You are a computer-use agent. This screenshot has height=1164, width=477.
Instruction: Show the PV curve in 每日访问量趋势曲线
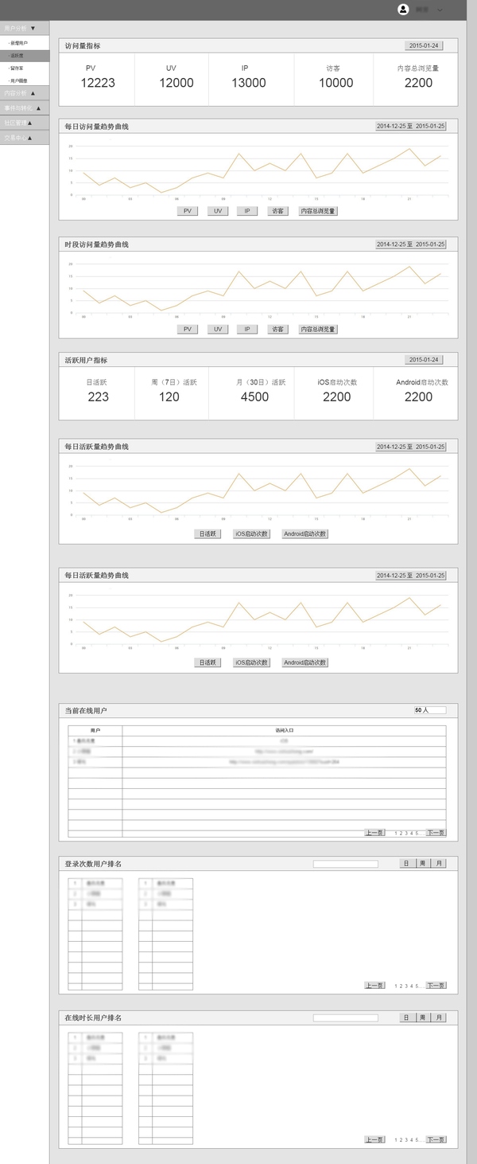(x=187, y=211)
